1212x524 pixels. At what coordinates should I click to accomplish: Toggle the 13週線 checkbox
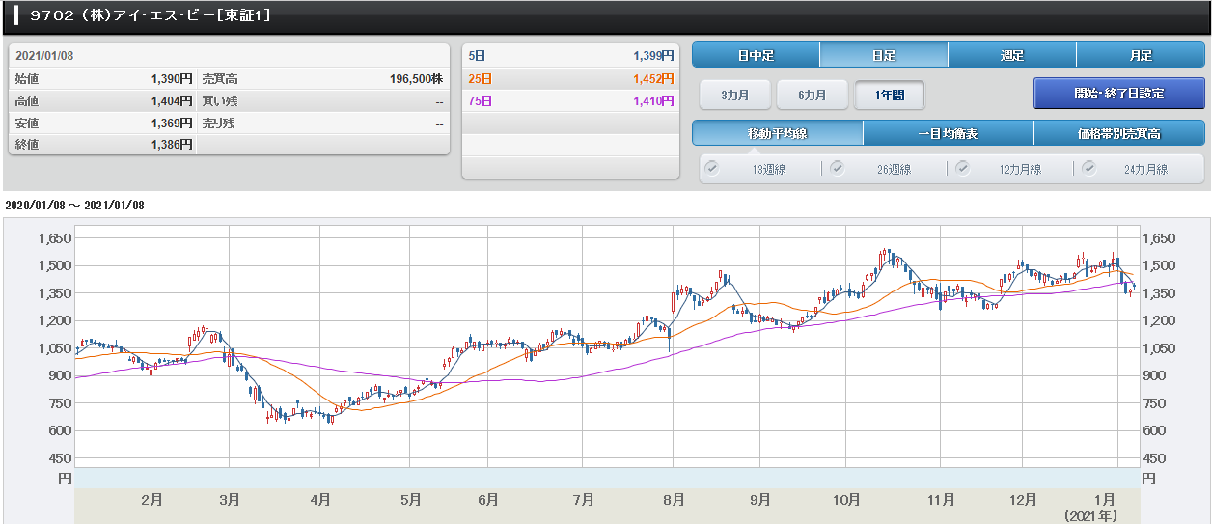[712, 168]
